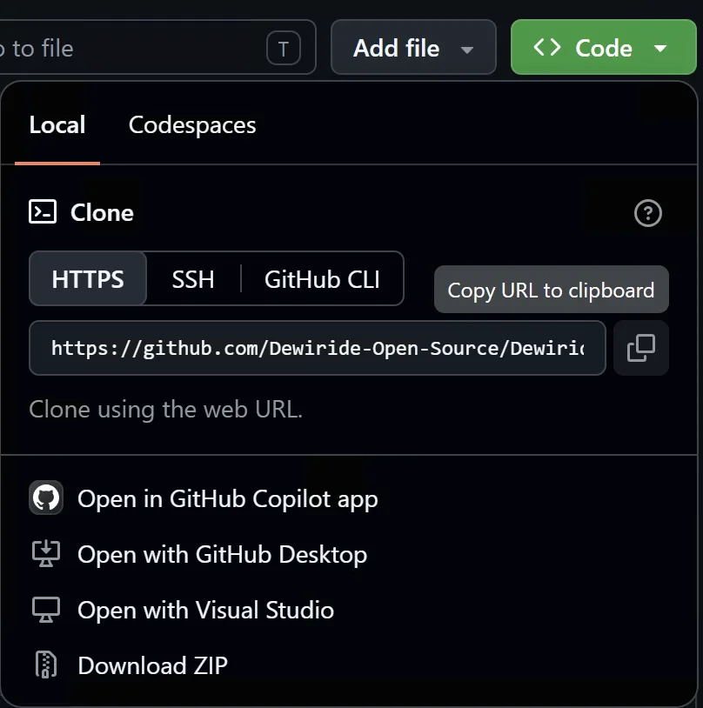Image resolution: width=703 pixels, height=708 pixels.
Task: Switch to the Local tab
Action: click(x=57, y=124)
